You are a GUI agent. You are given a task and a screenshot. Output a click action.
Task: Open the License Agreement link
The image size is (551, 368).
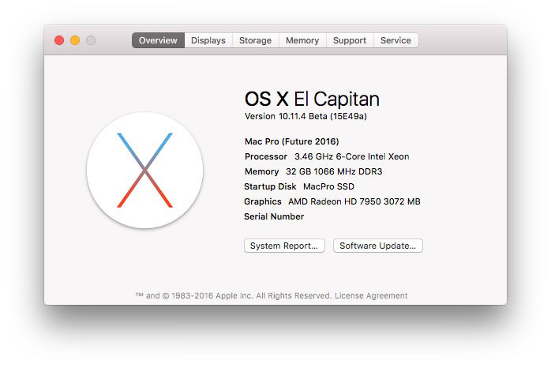pyautogui.click(x=371, y=295)
